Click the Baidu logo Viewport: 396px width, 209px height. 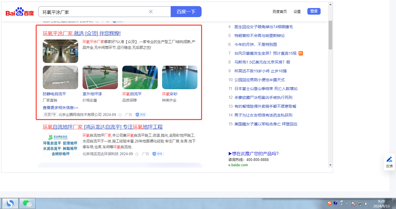click(x=20, y=12)
